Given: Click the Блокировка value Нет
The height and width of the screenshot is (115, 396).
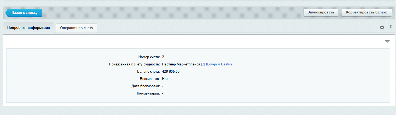Looking at the screenshot, I should [x=165, y=79].
